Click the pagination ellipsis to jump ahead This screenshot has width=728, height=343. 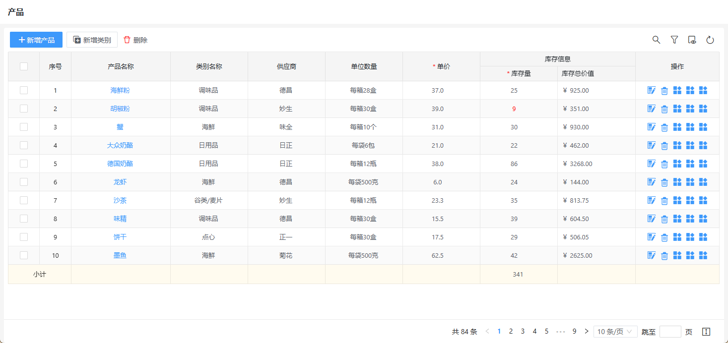coord(561,332)
